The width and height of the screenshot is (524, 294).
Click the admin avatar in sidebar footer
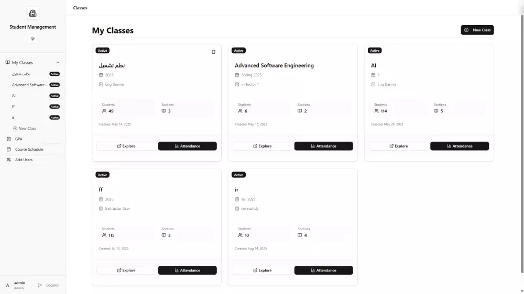point(7,285)
